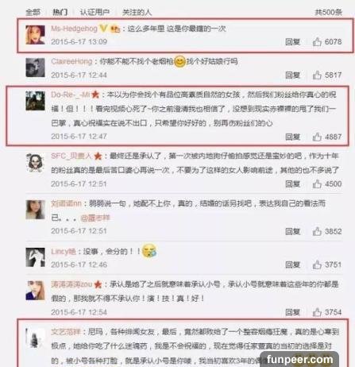Open ClaireeHong username link

pos(71,61)
